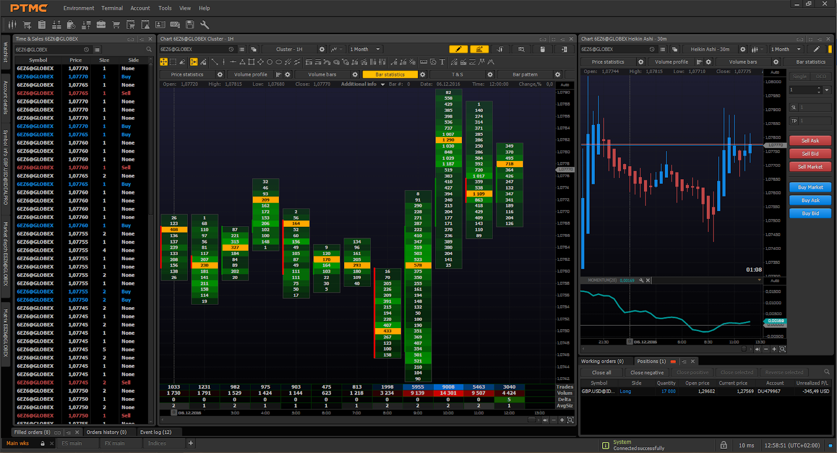Select the trend line drawing tool
Viewport: 837px width, 453px height.
point(214,62)
